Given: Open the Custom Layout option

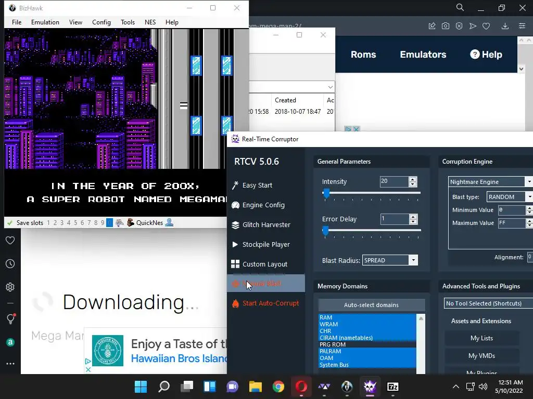Looking at the screenshot, I should 265,264.
